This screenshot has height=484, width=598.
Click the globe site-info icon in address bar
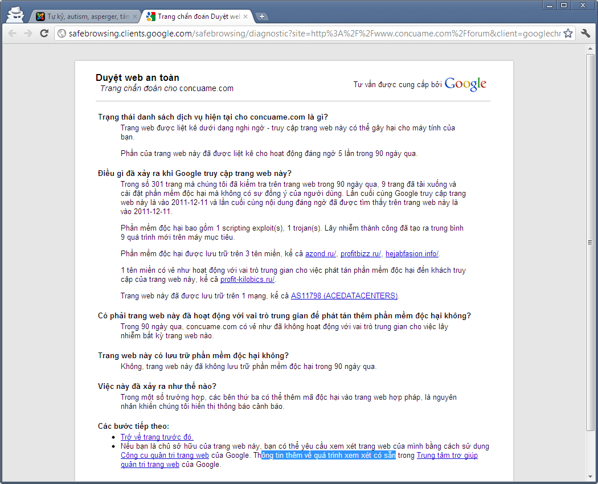pyautogui.click(x=62, y=34)
